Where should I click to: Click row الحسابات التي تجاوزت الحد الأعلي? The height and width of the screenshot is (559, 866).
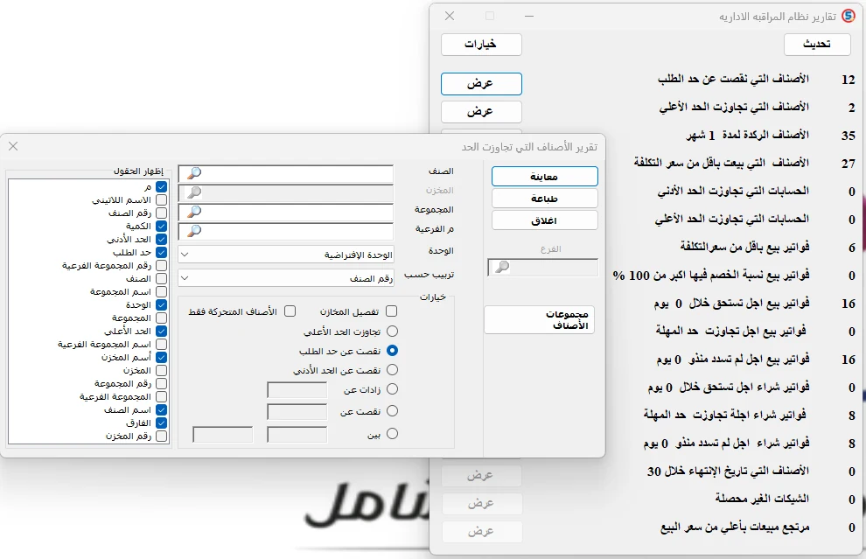pos(732,220)
